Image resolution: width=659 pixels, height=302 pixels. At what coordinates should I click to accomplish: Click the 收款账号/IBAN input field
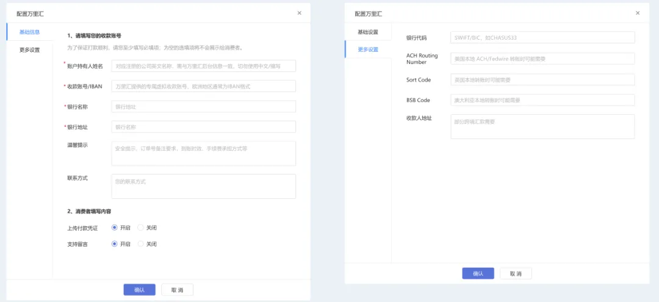(x=203, y=86)
